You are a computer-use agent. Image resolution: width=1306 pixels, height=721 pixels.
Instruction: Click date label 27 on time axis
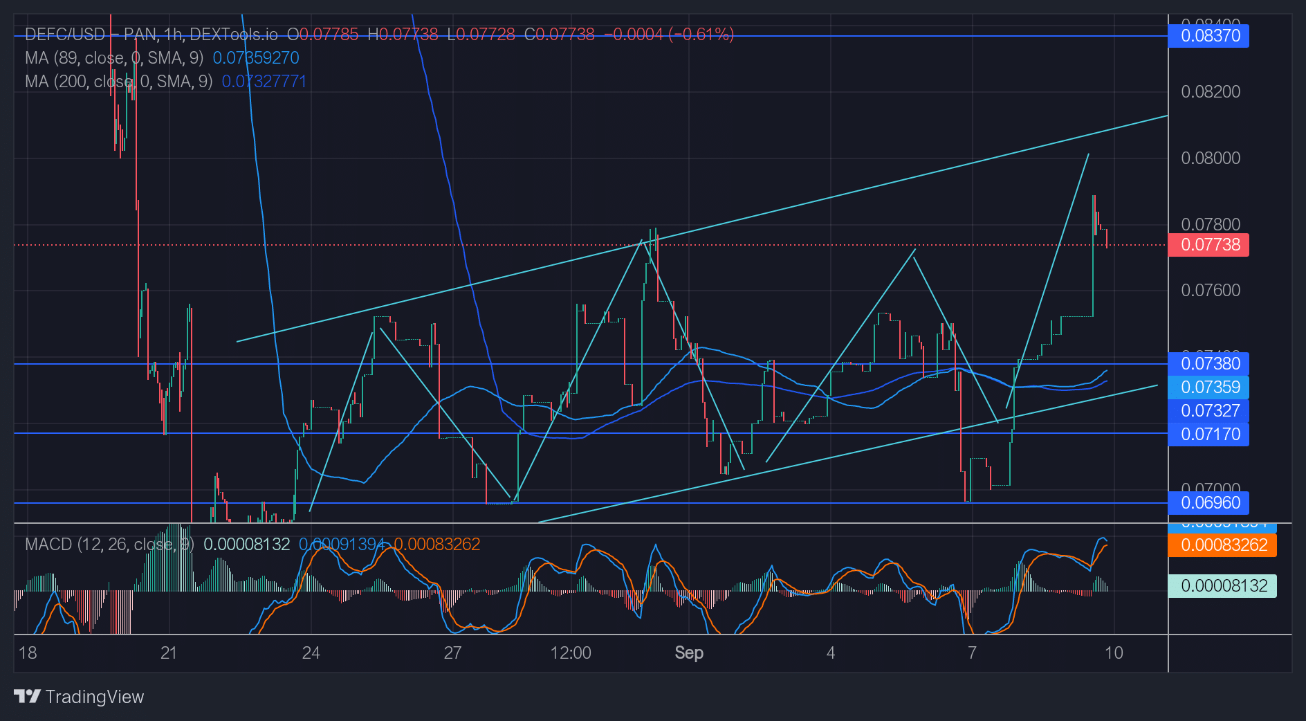click(452, 652)
